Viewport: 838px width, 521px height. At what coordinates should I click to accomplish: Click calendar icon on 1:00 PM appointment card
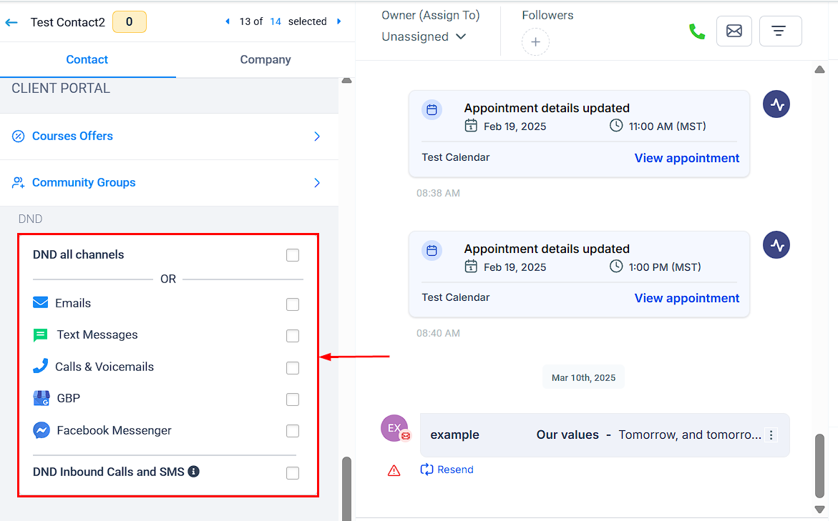432,250
